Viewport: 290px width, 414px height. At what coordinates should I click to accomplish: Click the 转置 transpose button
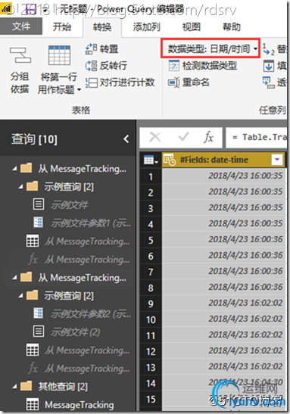(102, 49)
